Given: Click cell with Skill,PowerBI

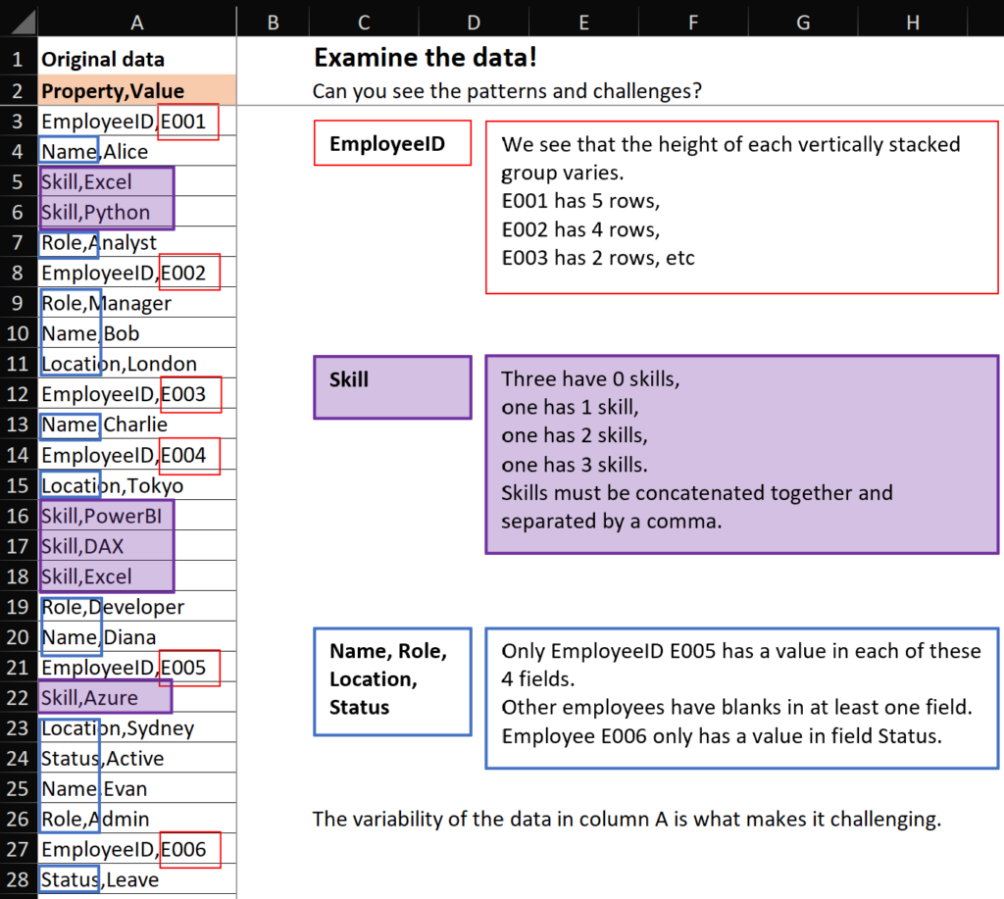Looking at the screenshot, I should pyautogui.click(x=137, y=516).
